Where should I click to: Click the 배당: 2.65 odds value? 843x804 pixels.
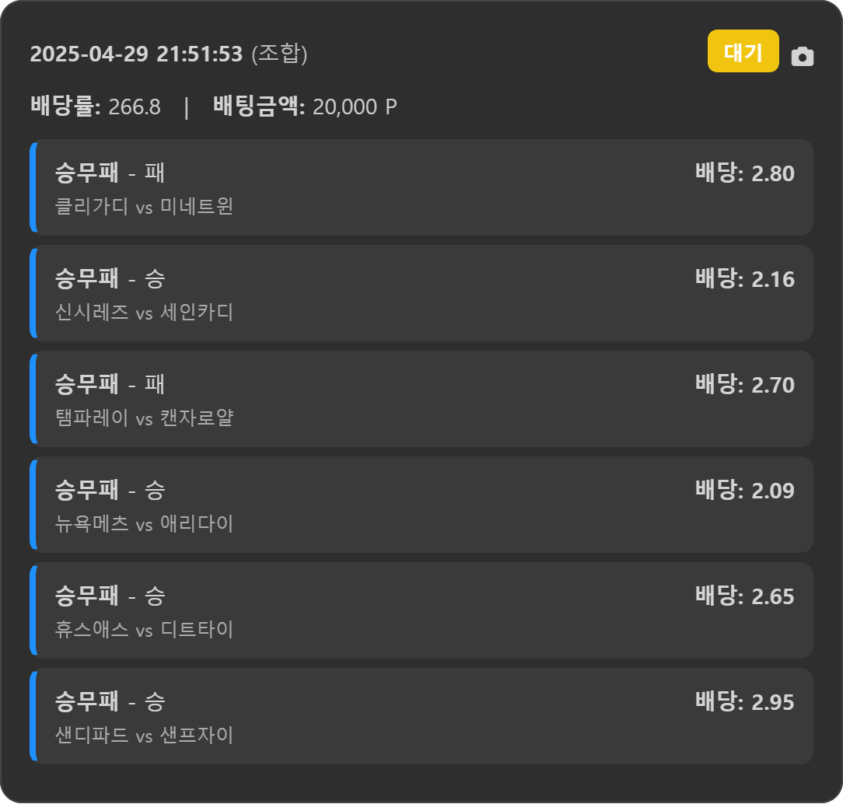[x=744, y=596]
